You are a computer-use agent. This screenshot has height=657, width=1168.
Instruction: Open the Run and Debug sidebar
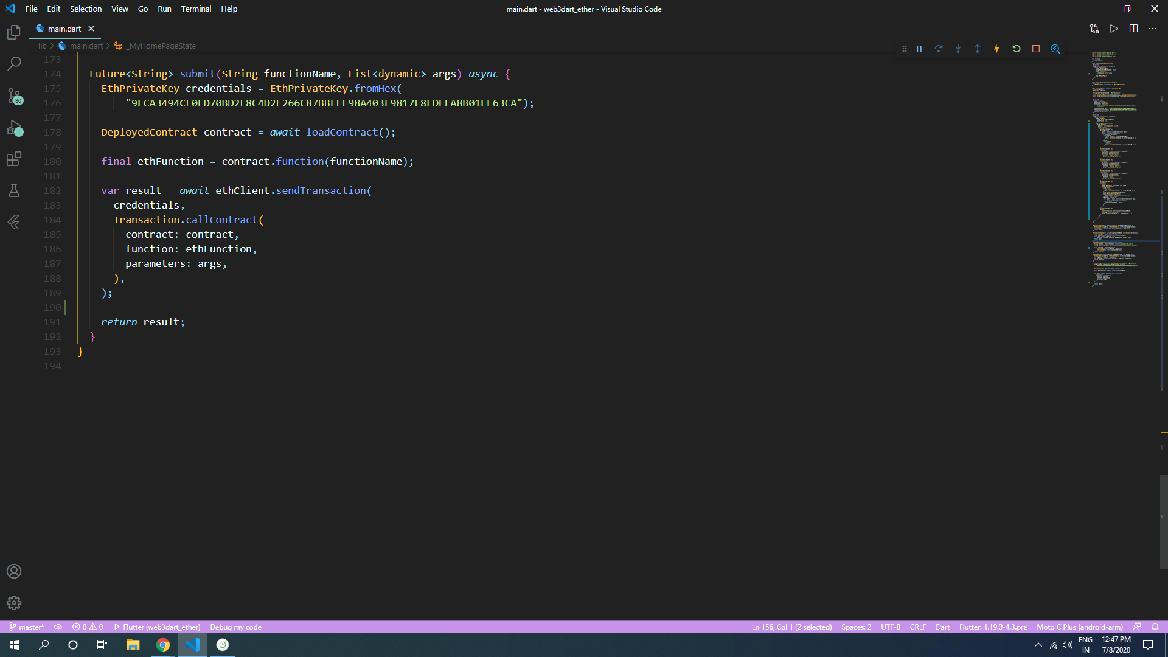(x=14, y=128)
